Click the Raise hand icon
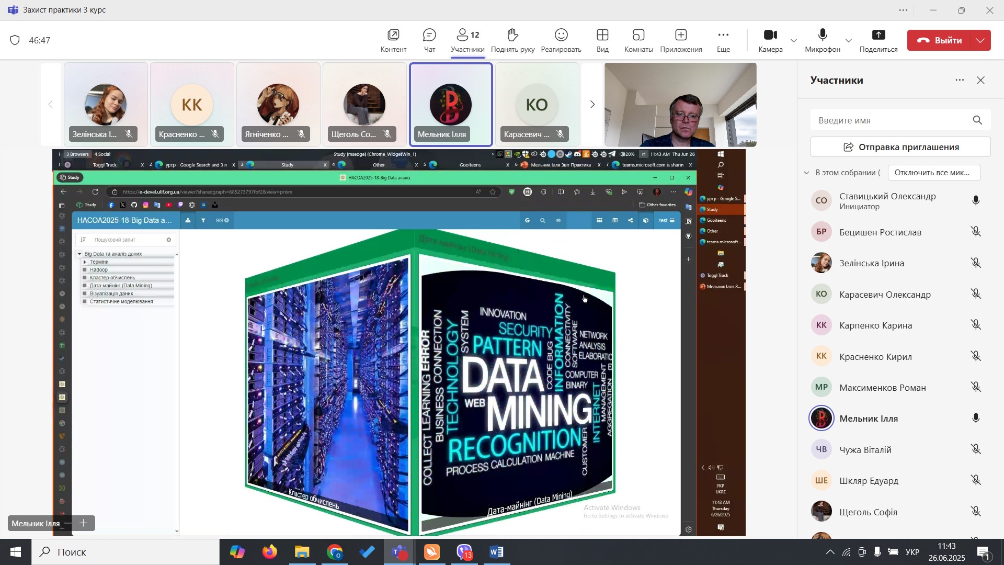The image size is (1004, 565). pos(512,36)
